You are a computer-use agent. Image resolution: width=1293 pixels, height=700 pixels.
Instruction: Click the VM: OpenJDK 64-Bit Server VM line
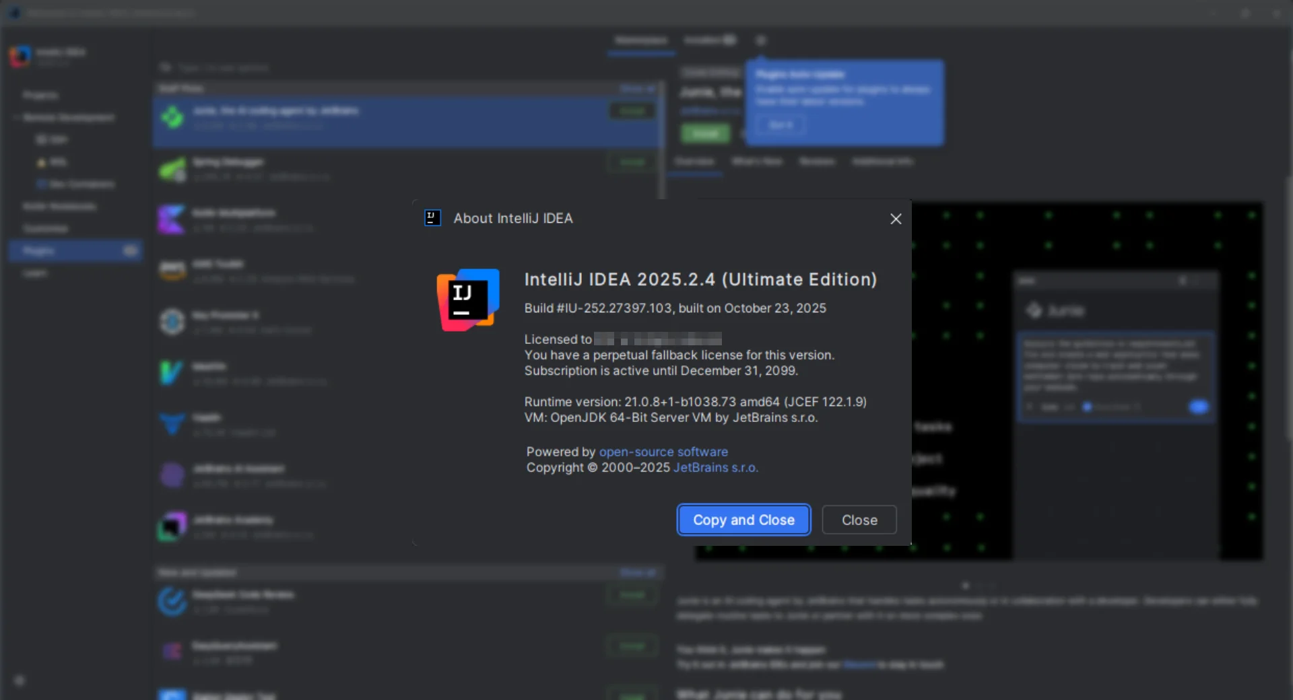coord(671,417)
